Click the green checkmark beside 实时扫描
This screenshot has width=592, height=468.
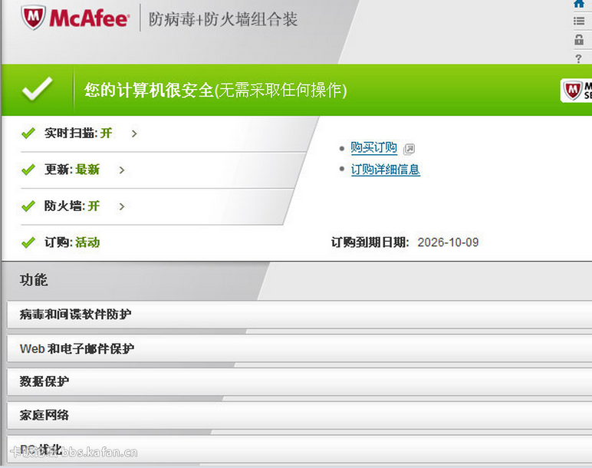28,133
